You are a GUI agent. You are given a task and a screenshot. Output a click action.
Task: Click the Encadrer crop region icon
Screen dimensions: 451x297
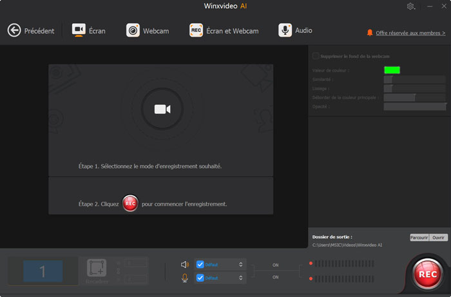97,267
